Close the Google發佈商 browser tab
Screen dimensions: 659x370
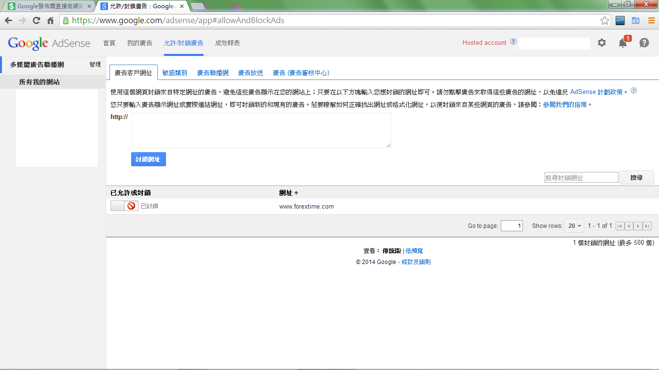[x=89, y=6]
